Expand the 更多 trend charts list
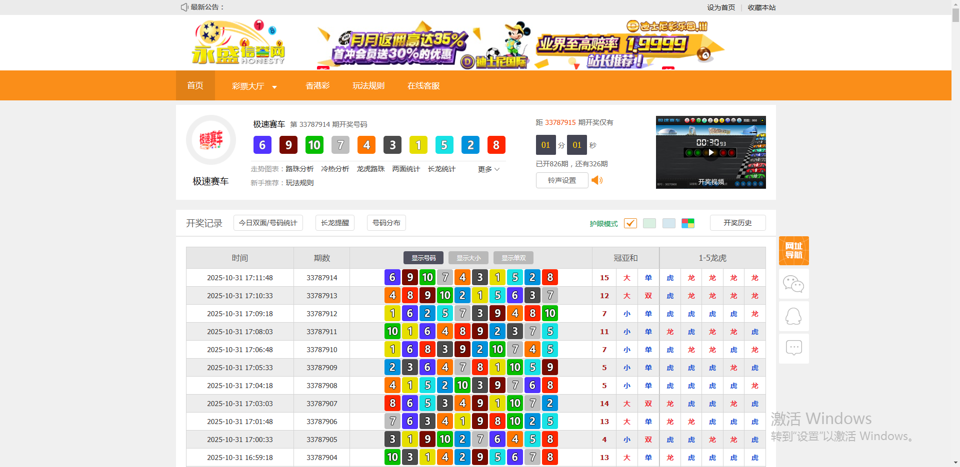This screenshot has height=467, width=960. point(488,169)
